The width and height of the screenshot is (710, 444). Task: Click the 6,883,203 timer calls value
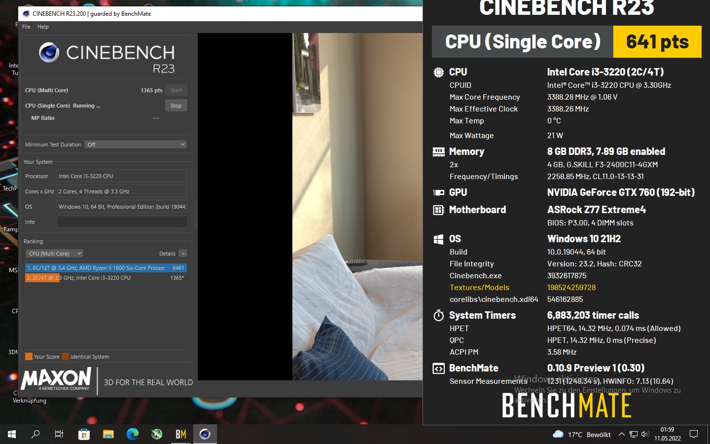pyautogui.click(x=593, y=315)
